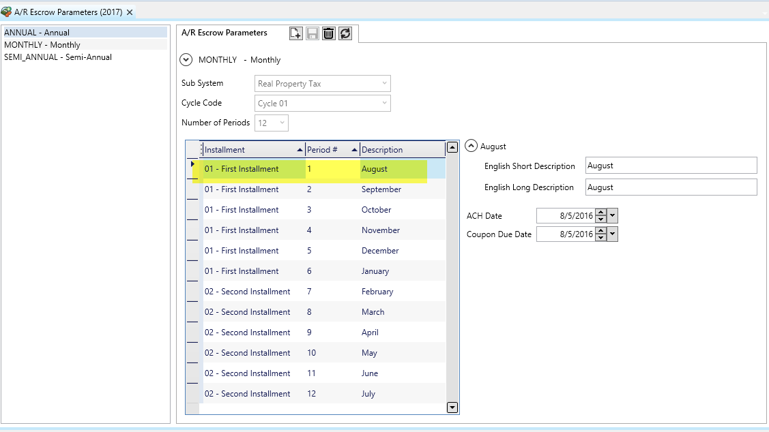Select SEMI_ANNUAL - Semi-Annual in the list
The width and height of the screenshot is (769, 432).
coord(58,57)
